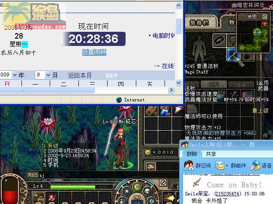
Task: Click the 附近 chat channel button
Action: click(33, 175)
